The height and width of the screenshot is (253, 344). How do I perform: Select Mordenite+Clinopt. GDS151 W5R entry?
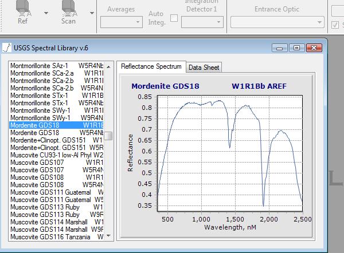pos(57,148)
